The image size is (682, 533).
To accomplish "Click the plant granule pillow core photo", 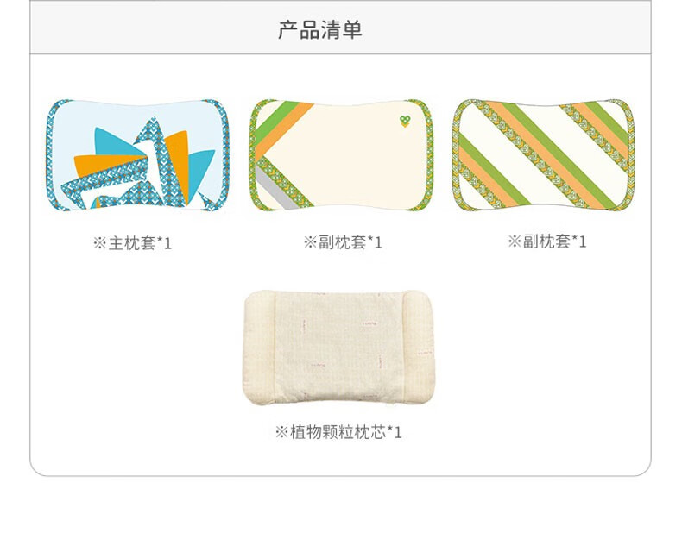I will pyautogui.click(x=338, y=348).
